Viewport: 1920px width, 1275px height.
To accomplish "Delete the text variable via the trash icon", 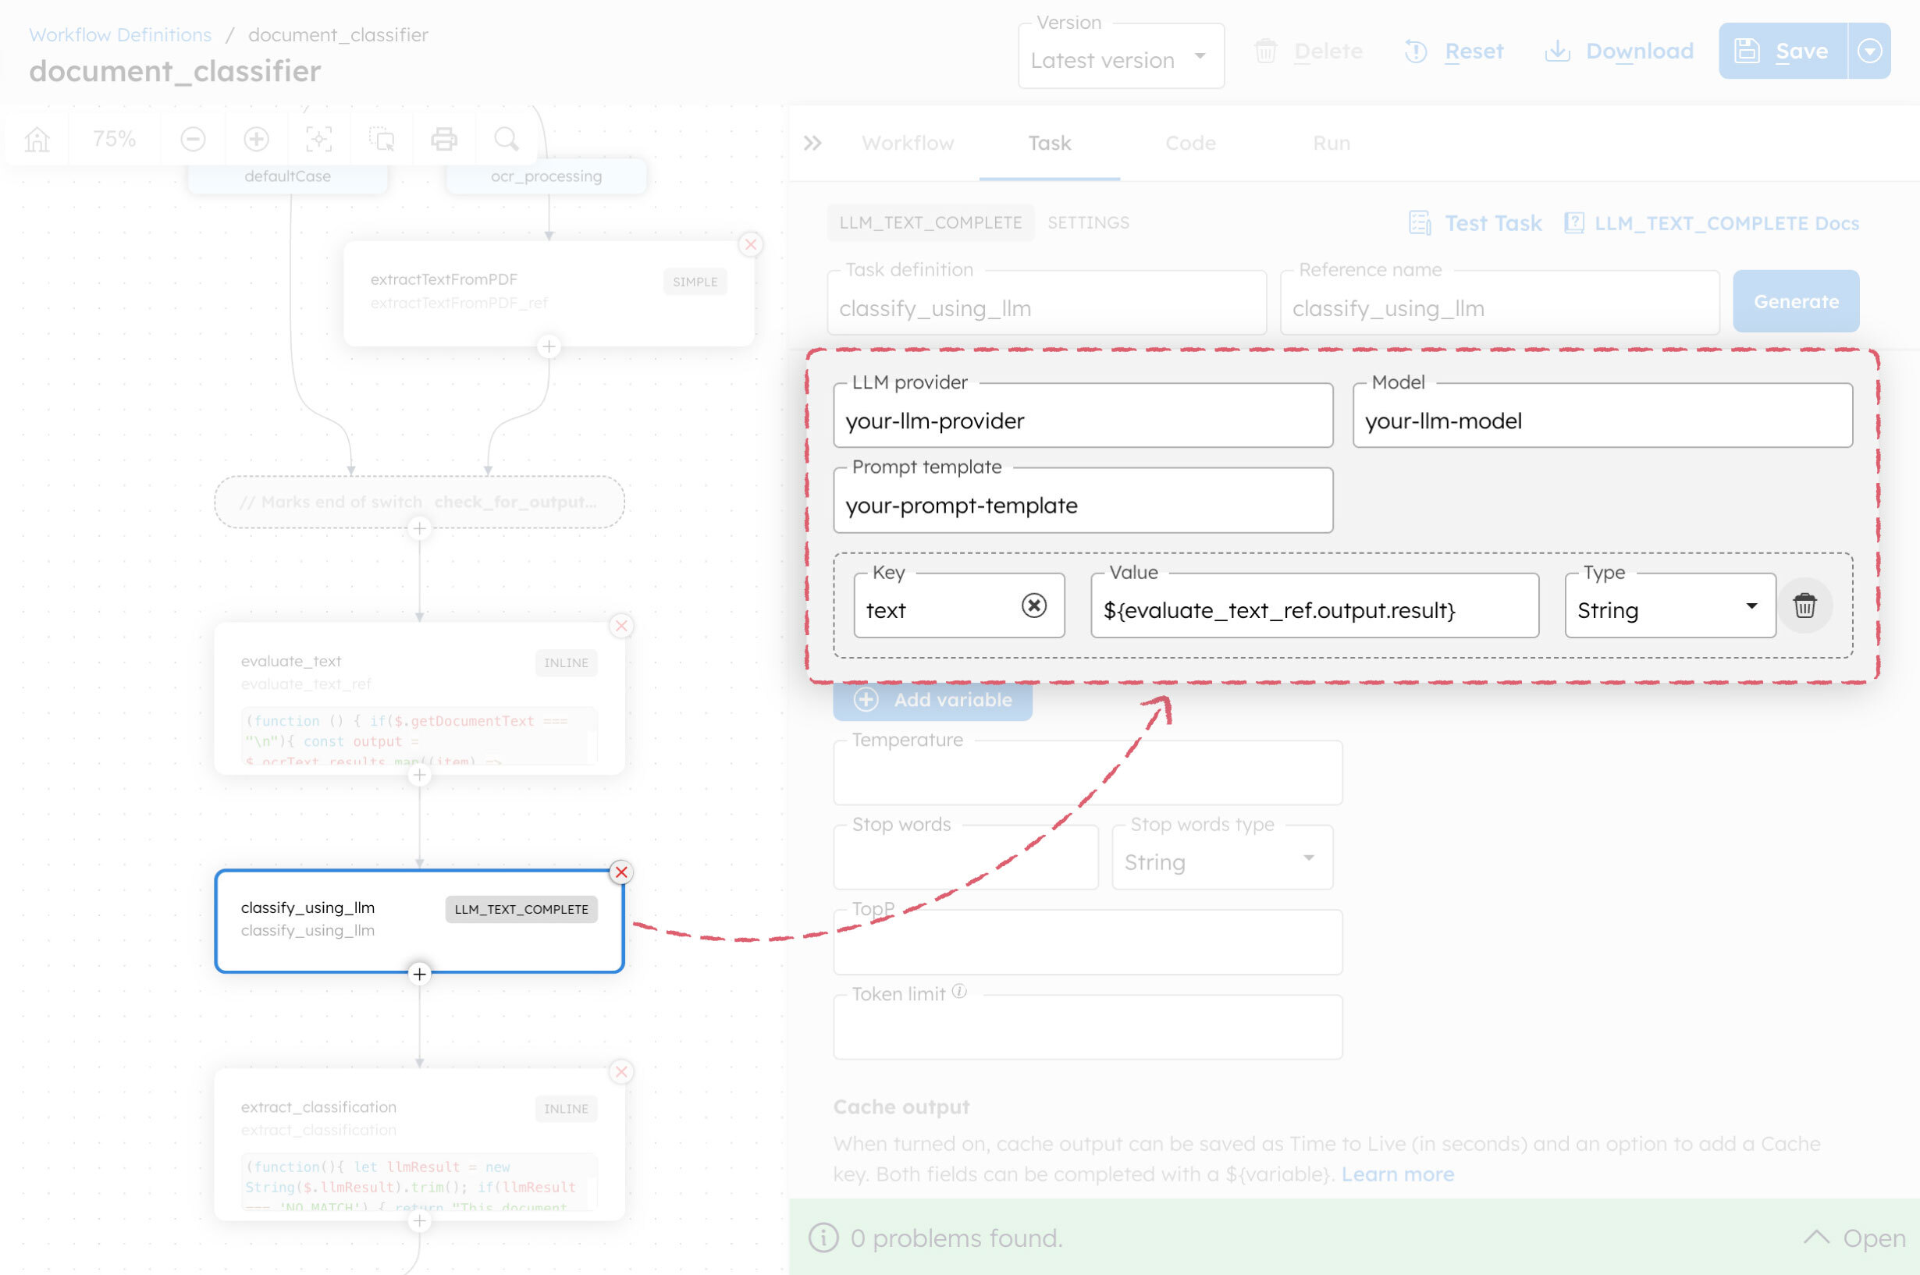I will coord(1805,605).
